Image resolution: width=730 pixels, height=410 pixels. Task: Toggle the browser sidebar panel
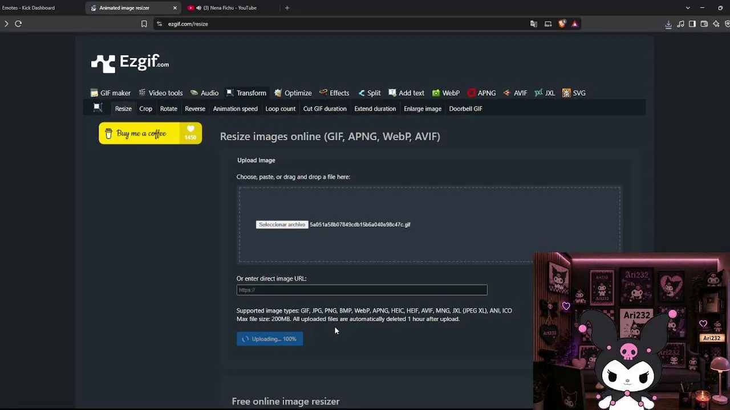[x=692, y=24]
